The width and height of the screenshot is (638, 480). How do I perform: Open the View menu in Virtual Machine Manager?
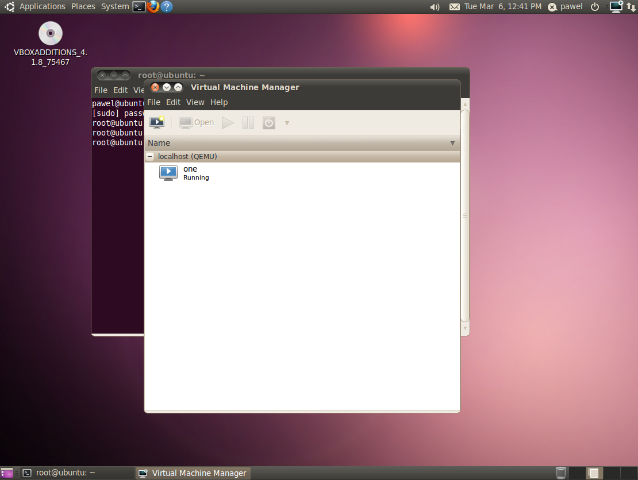pos(195,102)
